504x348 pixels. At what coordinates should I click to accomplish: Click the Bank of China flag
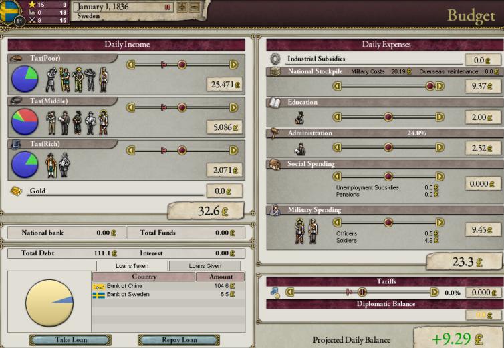[x=99, y=287]
